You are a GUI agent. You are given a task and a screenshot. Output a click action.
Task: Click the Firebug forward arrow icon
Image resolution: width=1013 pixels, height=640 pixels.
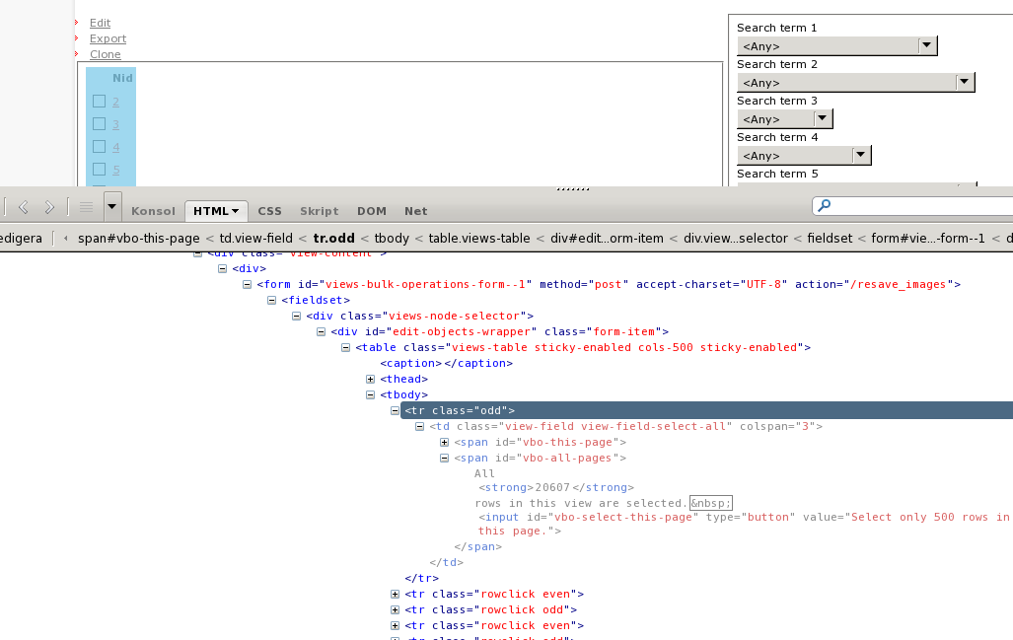(49, 207)
